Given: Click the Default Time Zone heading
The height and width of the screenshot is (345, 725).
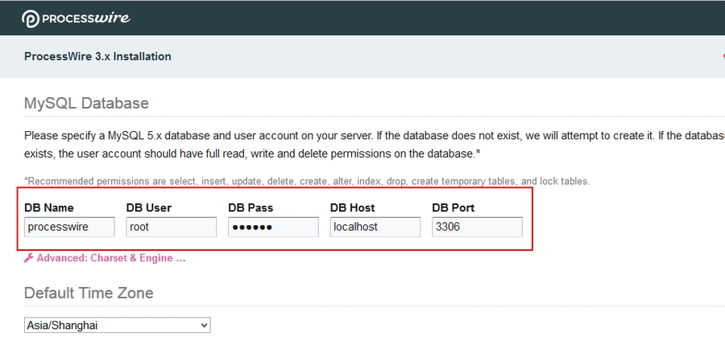Looking at the screenshot, I should (89, 293).
